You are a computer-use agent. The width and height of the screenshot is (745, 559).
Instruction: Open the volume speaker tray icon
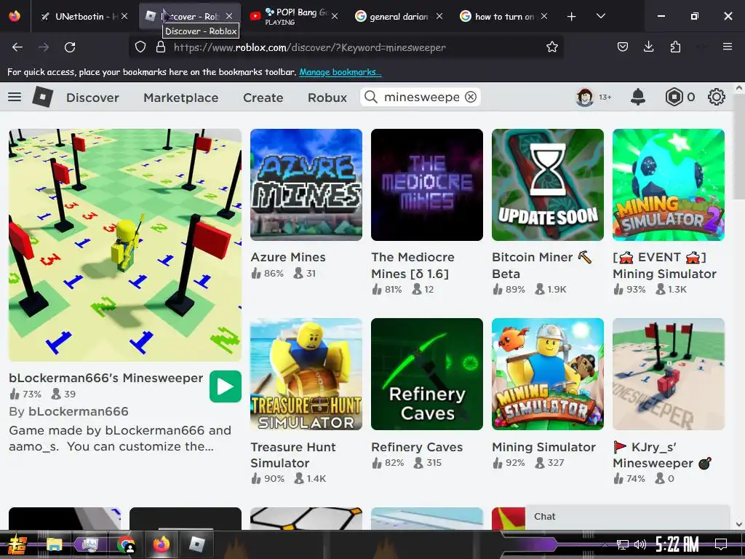640,544
